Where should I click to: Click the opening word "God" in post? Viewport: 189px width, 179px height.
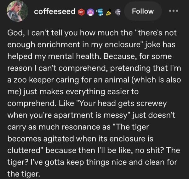[x=14, y=33]
